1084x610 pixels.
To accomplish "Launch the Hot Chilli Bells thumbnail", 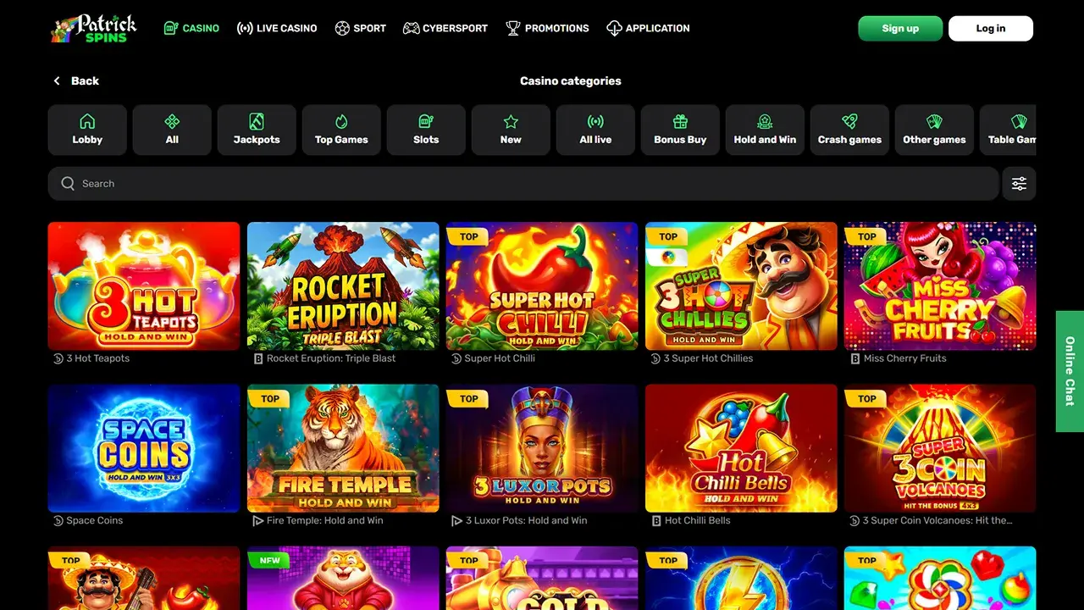I will [741, 448].
